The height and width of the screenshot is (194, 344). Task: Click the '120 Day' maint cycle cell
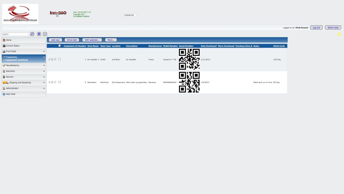pyautogui.click(x=277, y=60)
